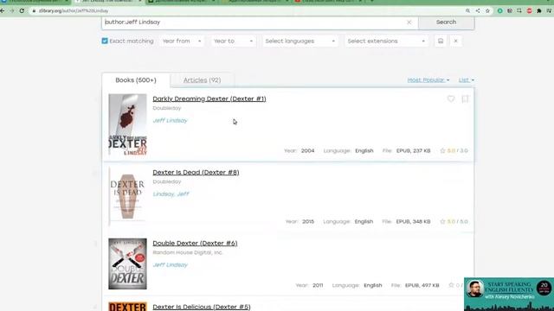The height and width of the screenshot is (311, 554).
Task: Click the year value 2004
Action: [307, 150]
